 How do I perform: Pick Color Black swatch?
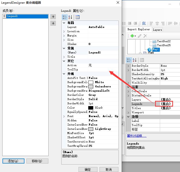pos(91,108)
